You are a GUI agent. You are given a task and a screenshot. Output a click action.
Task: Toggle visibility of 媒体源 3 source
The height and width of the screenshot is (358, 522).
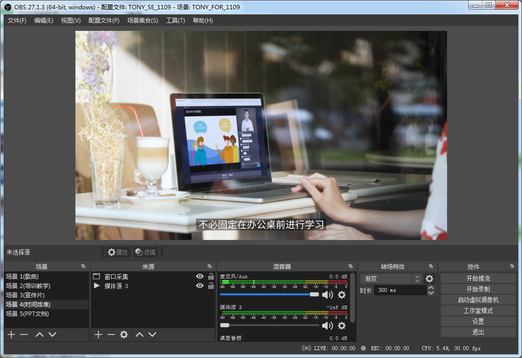(x=200, y=286)
